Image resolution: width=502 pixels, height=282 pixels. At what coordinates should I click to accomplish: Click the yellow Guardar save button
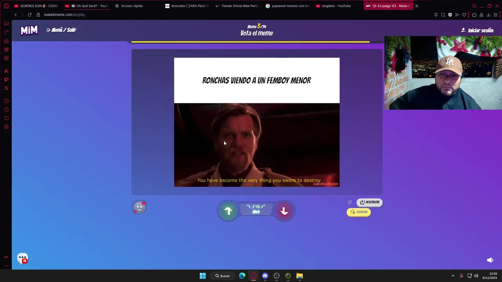359,212
